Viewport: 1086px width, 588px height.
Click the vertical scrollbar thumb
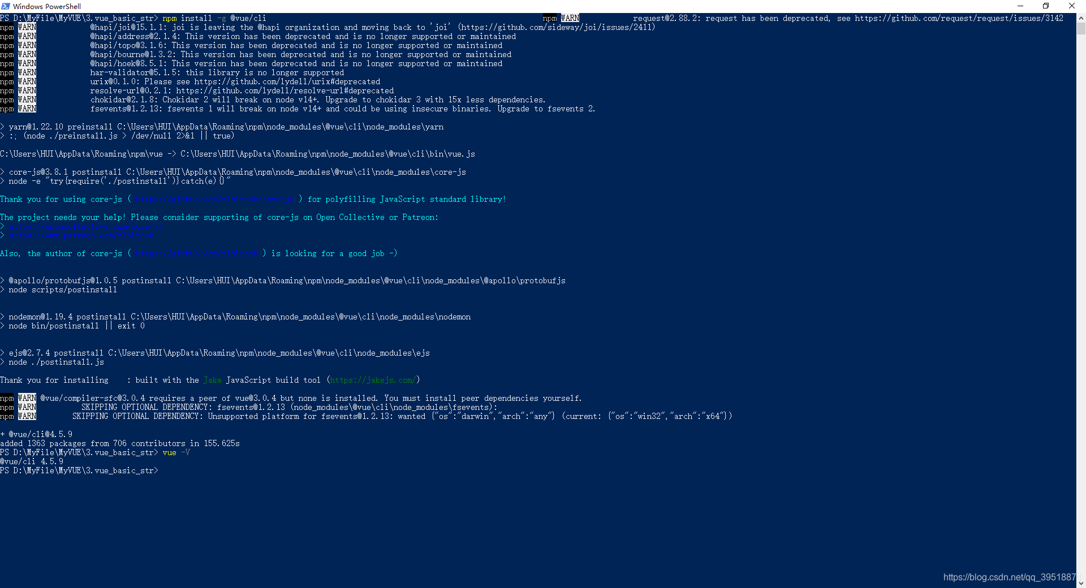point(1081,29)
